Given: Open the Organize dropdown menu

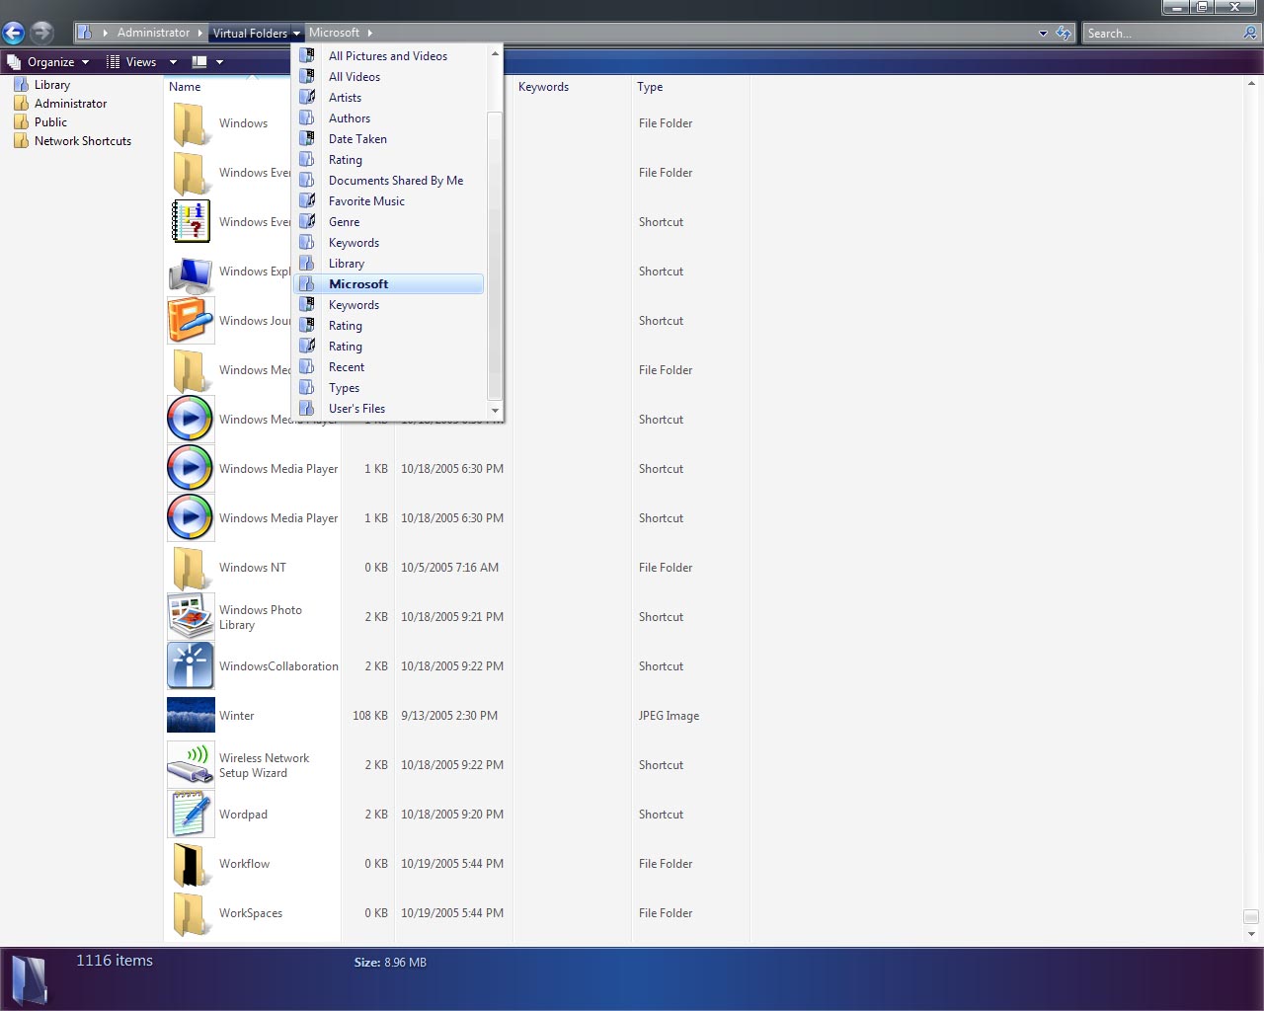Looking at the screenshot, I should [x=48, y=62].
